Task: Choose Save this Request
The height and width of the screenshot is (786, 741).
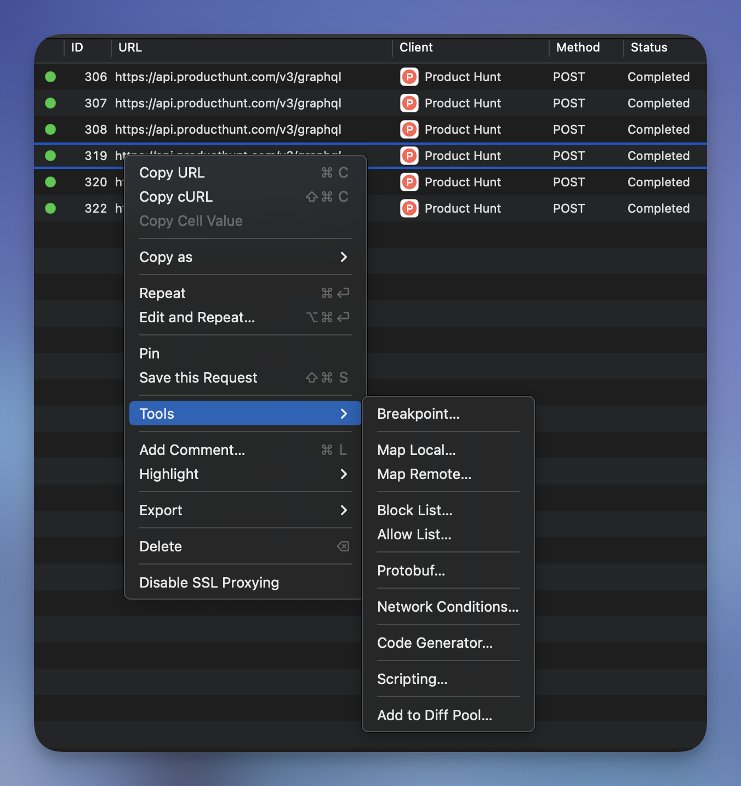Action: pyautogui.click(x=245, y=378)
